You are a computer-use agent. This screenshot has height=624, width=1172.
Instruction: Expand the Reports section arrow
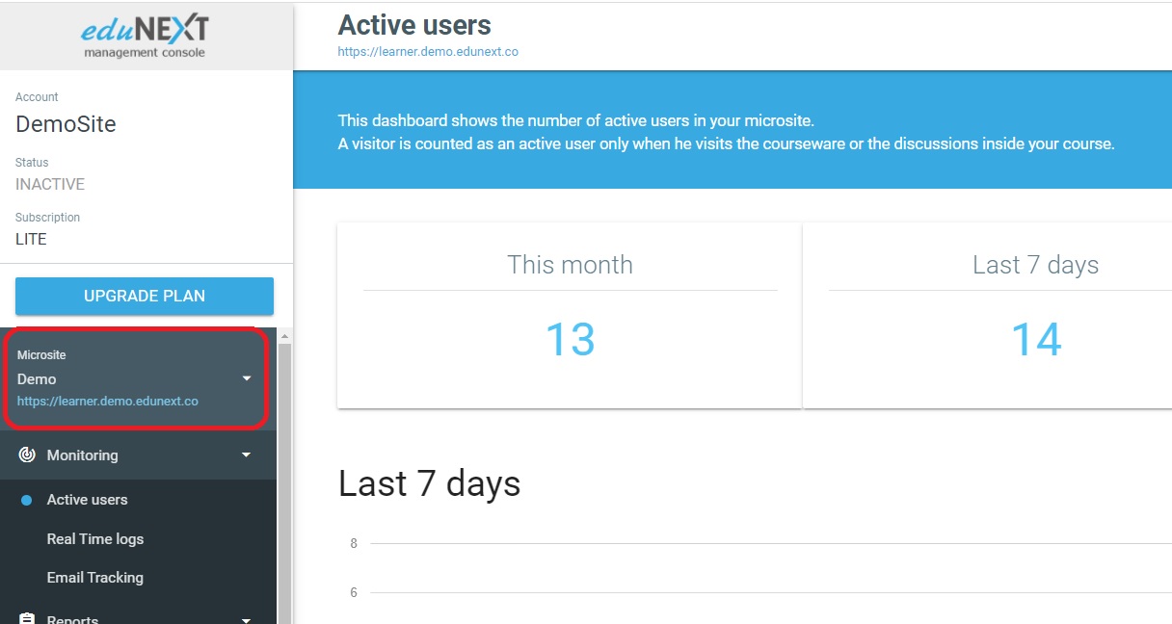tap(247, 620)
